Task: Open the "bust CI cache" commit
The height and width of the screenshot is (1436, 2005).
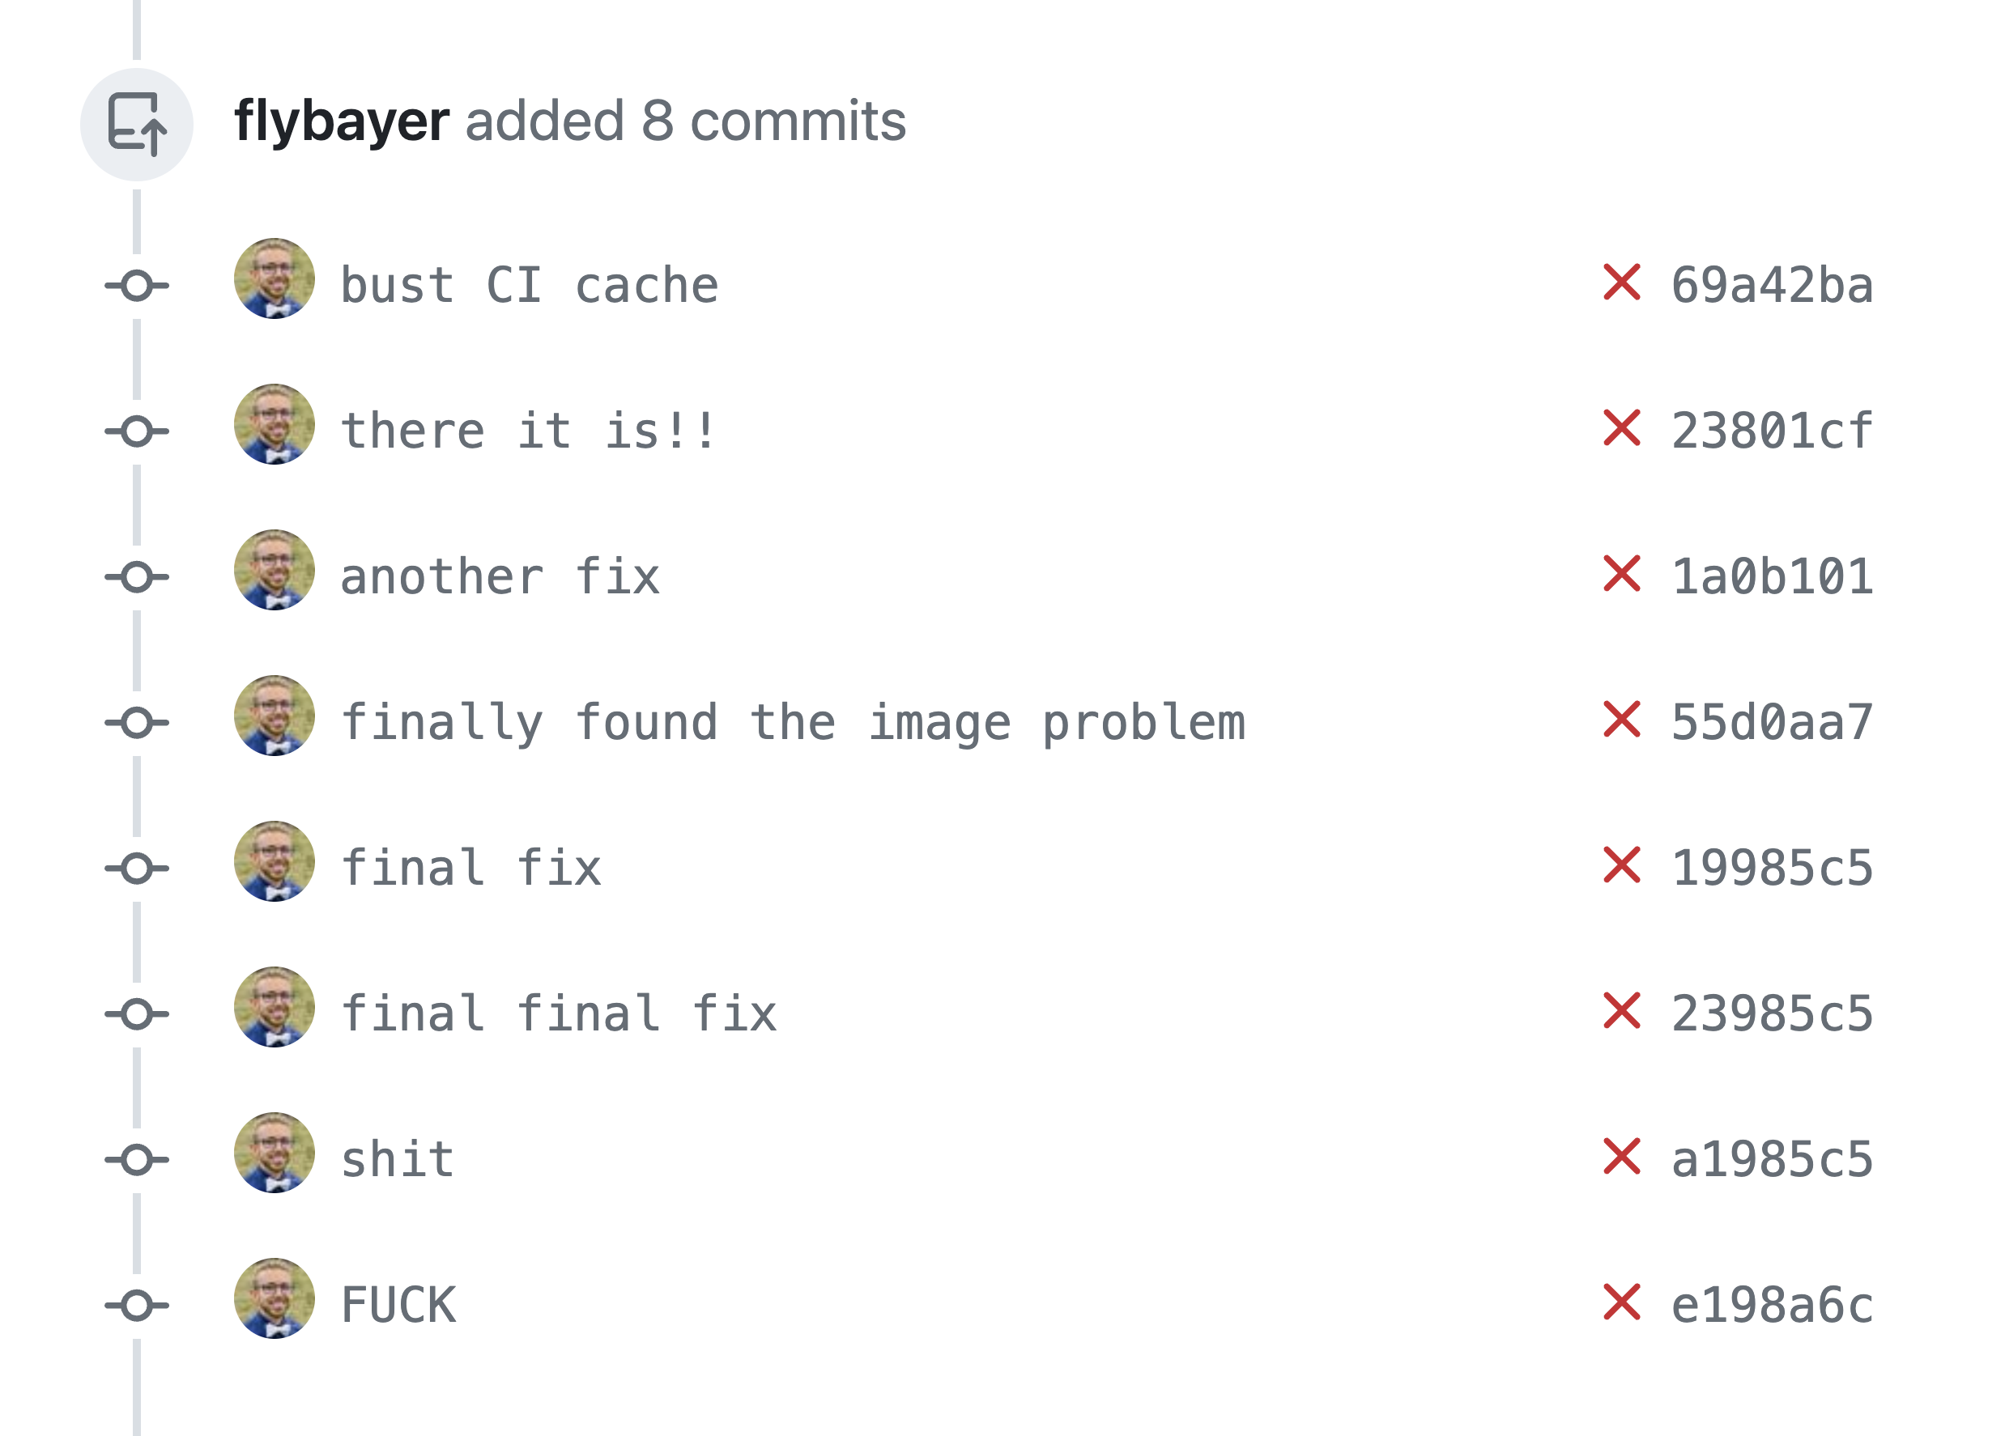Action: (530, 286)
